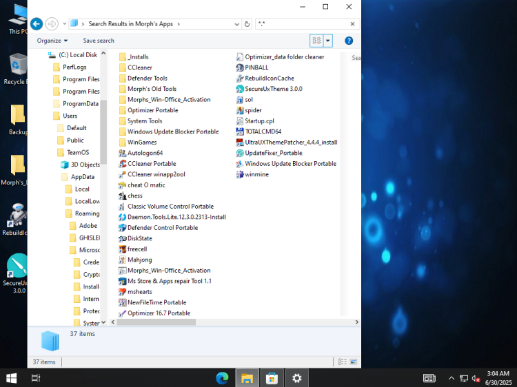The width and height of the screenshot is (517, 387).
Task: Open CCleaner Portable in the results list
Action: (148, 164)
